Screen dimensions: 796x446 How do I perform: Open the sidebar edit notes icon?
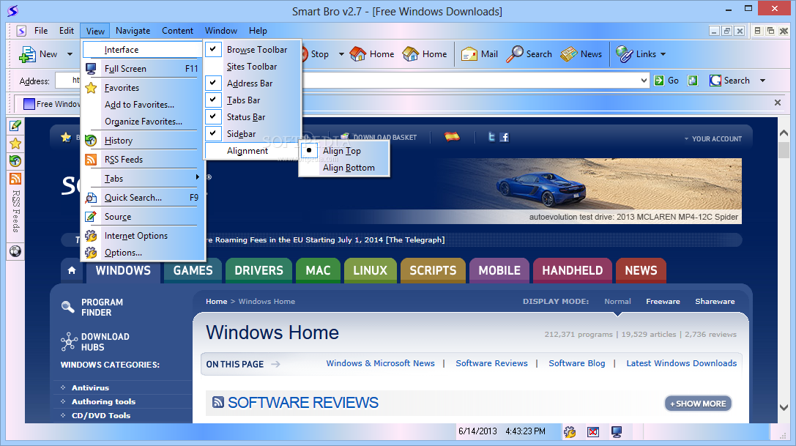point(15,125)
